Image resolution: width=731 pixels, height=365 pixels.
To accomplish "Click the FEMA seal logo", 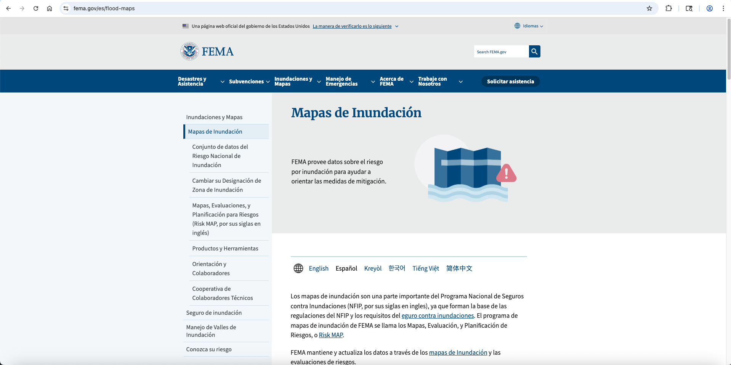I will click(x=189, y=51).
